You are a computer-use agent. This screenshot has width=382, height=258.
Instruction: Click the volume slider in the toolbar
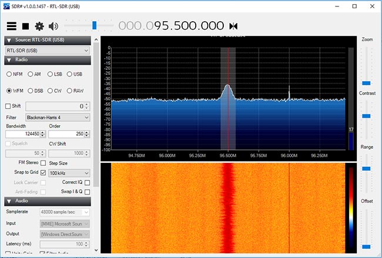pos(94,25)
